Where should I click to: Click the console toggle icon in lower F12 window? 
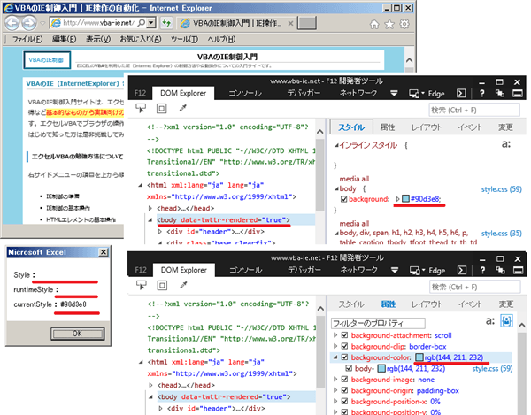point(462,270)
